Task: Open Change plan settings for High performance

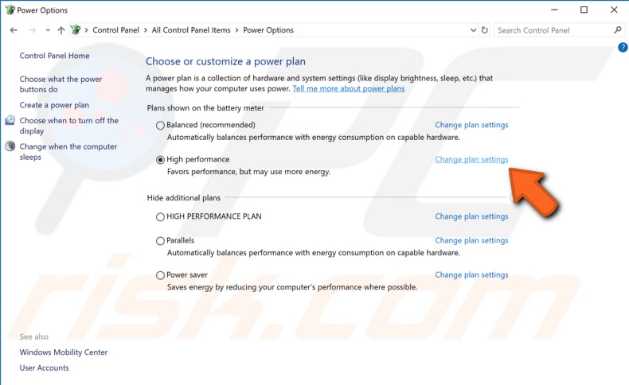Action: 471,159
